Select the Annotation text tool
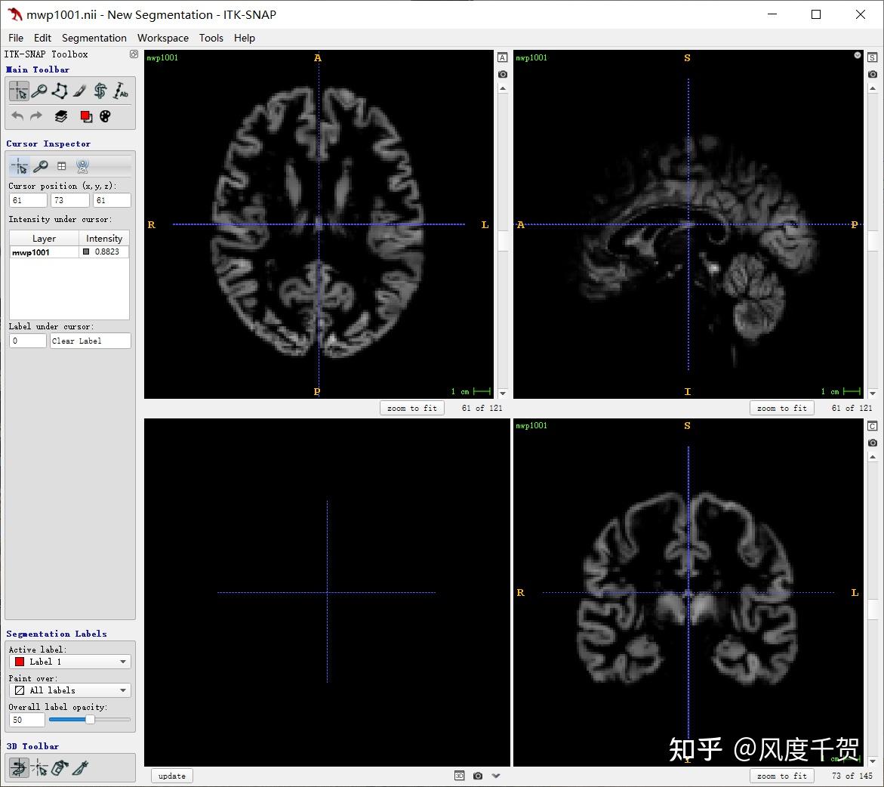This screenshot has width=884, height=787. coord(121,91)
